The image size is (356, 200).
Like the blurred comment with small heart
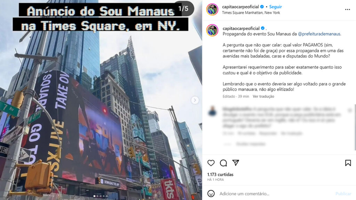point(350,110)
